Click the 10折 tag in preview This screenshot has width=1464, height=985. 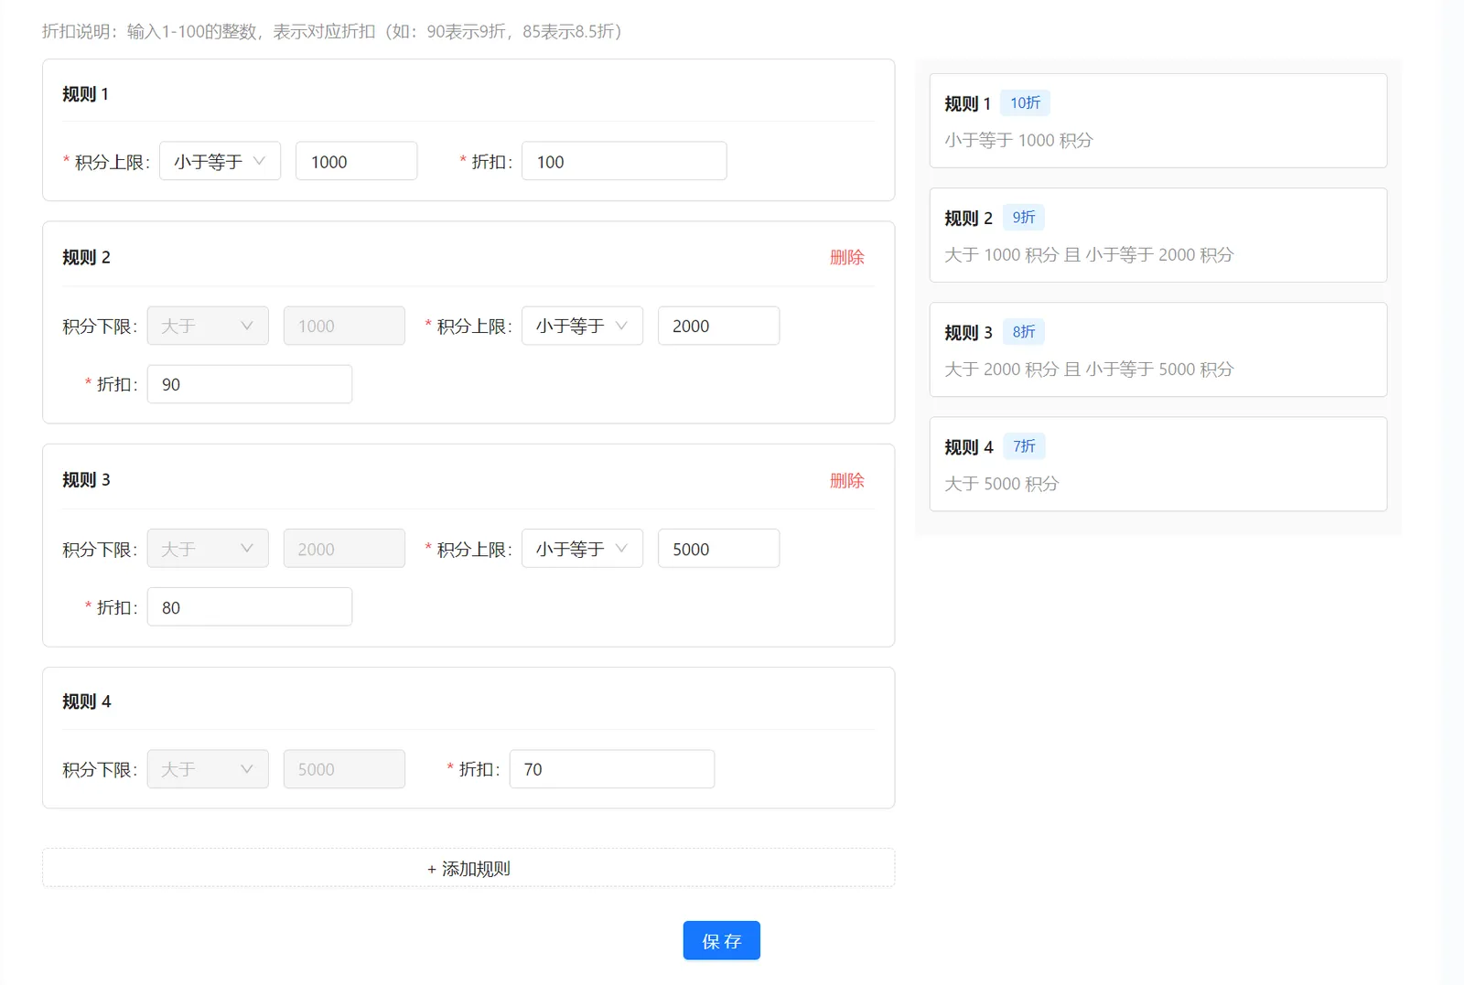pyautogui.click(x=1025, y=103)
